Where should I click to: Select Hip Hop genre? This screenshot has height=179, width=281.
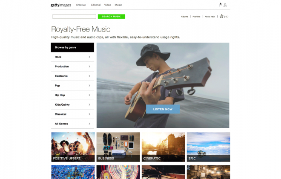pyautogui.click(x=72, y=95)
